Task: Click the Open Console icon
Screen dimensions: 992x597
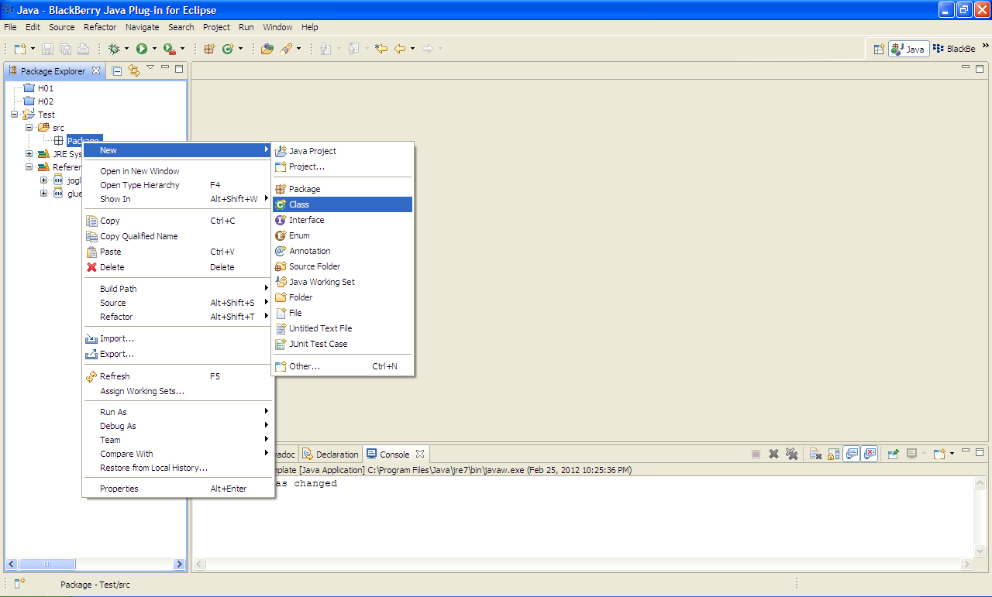Action: click(x=939, y=454)
